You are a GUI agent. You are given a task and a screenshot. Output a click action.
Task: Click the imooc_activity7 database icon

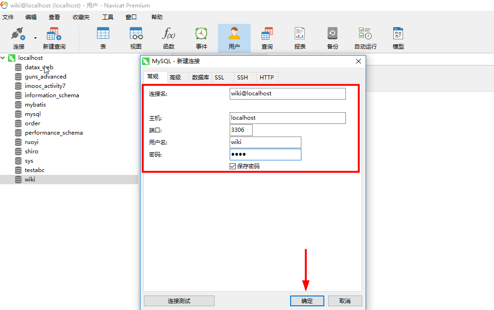point(19,86)
